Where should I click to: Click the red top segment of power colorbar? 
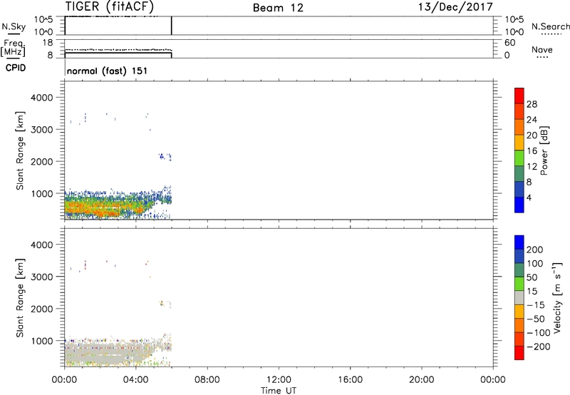pyautogui.click(x=519, y=96)
